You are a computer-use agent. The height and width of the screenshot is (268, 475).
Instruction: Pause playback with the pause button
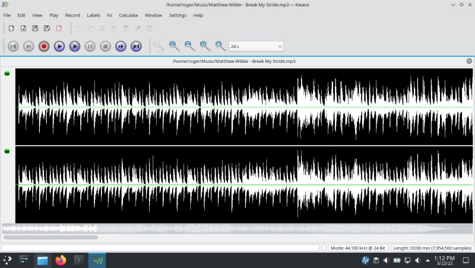click(x=90, y=46)
